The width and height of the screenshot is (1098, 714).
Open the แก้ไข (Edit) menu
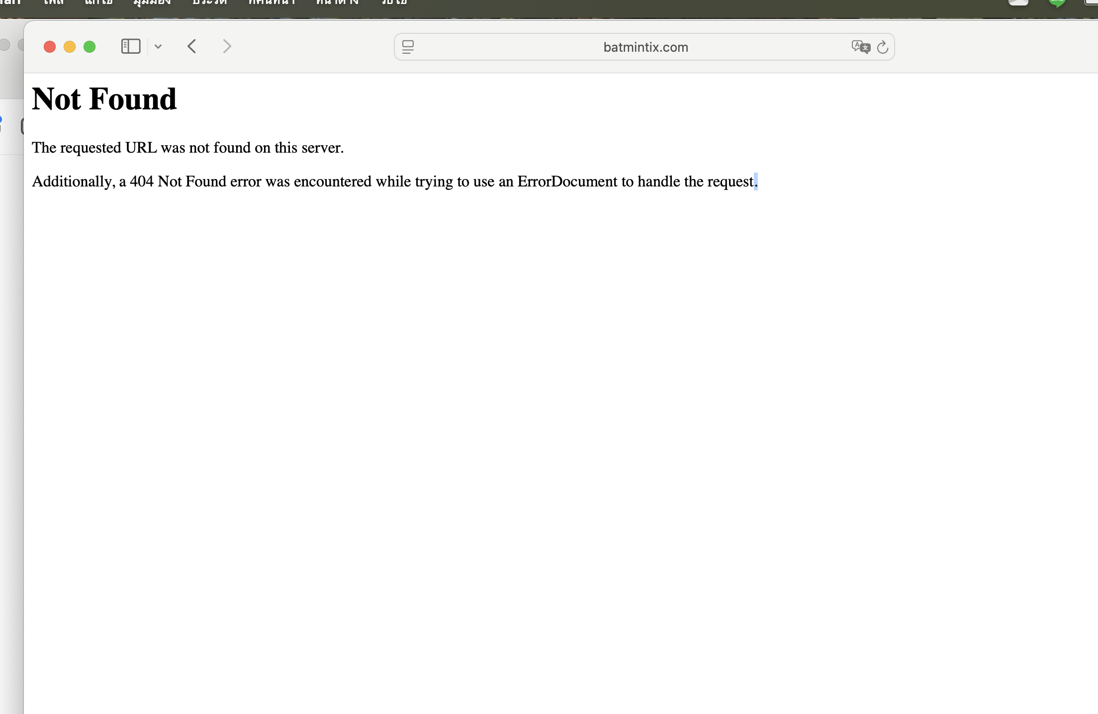click(x=98, y=2)
